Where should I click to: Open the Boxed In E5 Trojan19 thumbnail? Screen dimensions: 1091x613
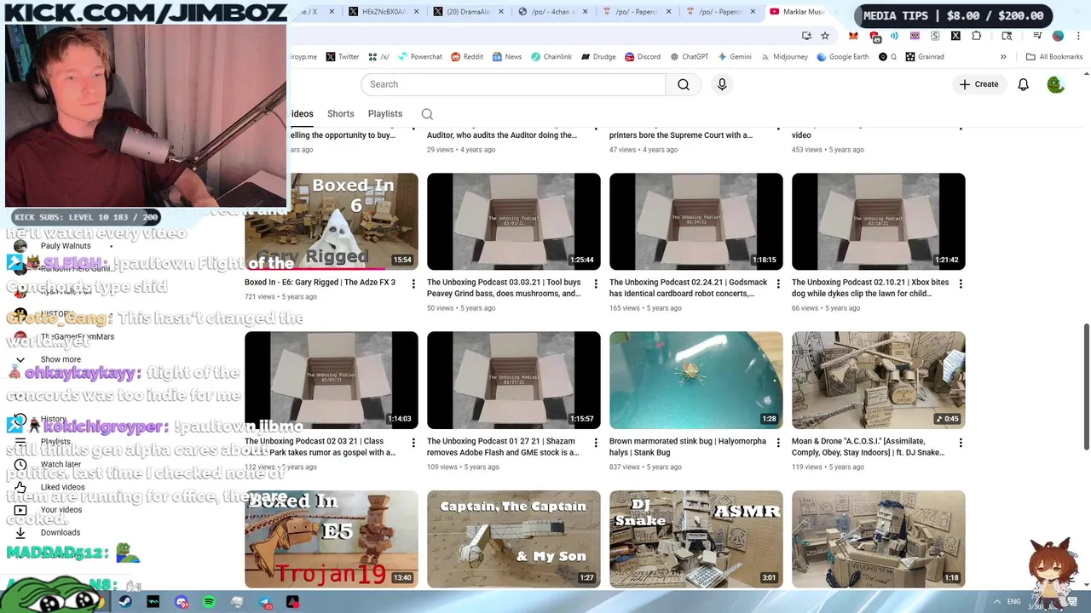click(332, 539)
